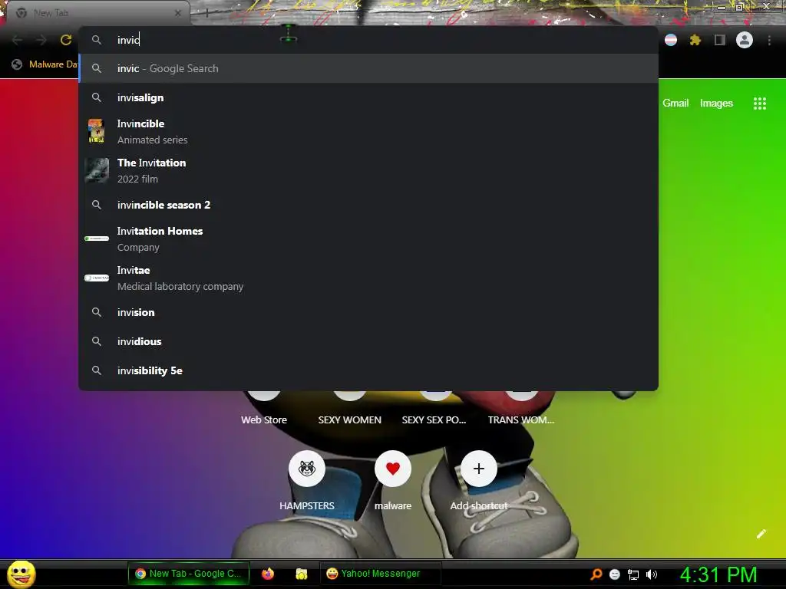Select 'Invitae' medical laboratory suggestion
Image resolution: width=786 pixels, height=589 pixels.
368,278
